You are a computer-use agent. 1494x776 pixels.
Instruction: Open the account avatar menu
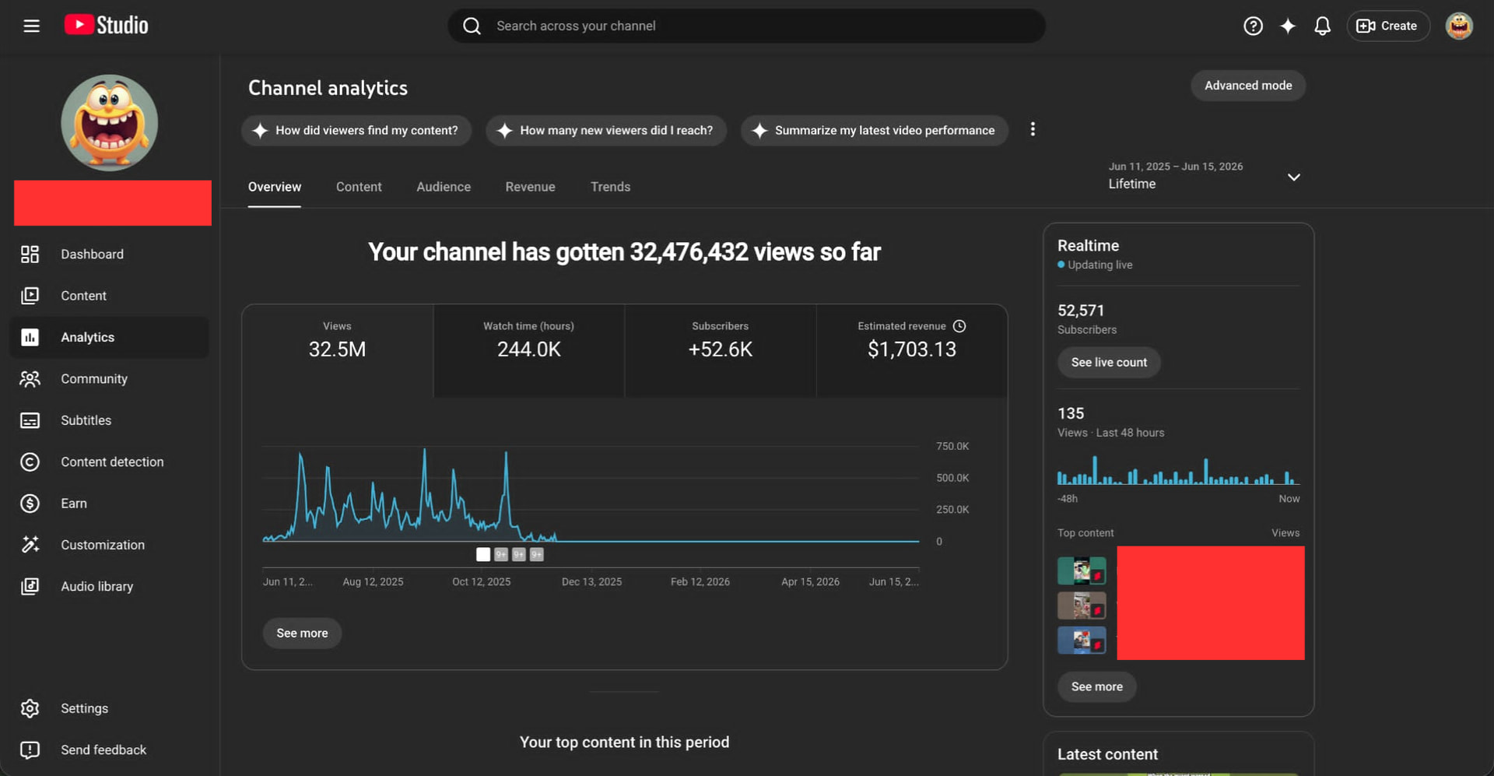[1459, 26]
